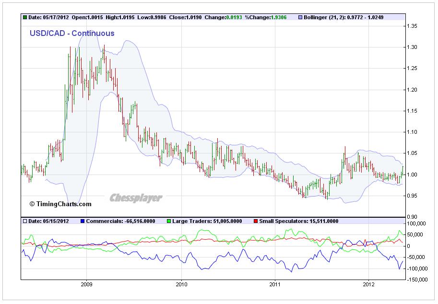The width and height of the screenshot is (438, 304).
Task: Select the 2009 marker on the time axis
Action: (x=87, y=284)
